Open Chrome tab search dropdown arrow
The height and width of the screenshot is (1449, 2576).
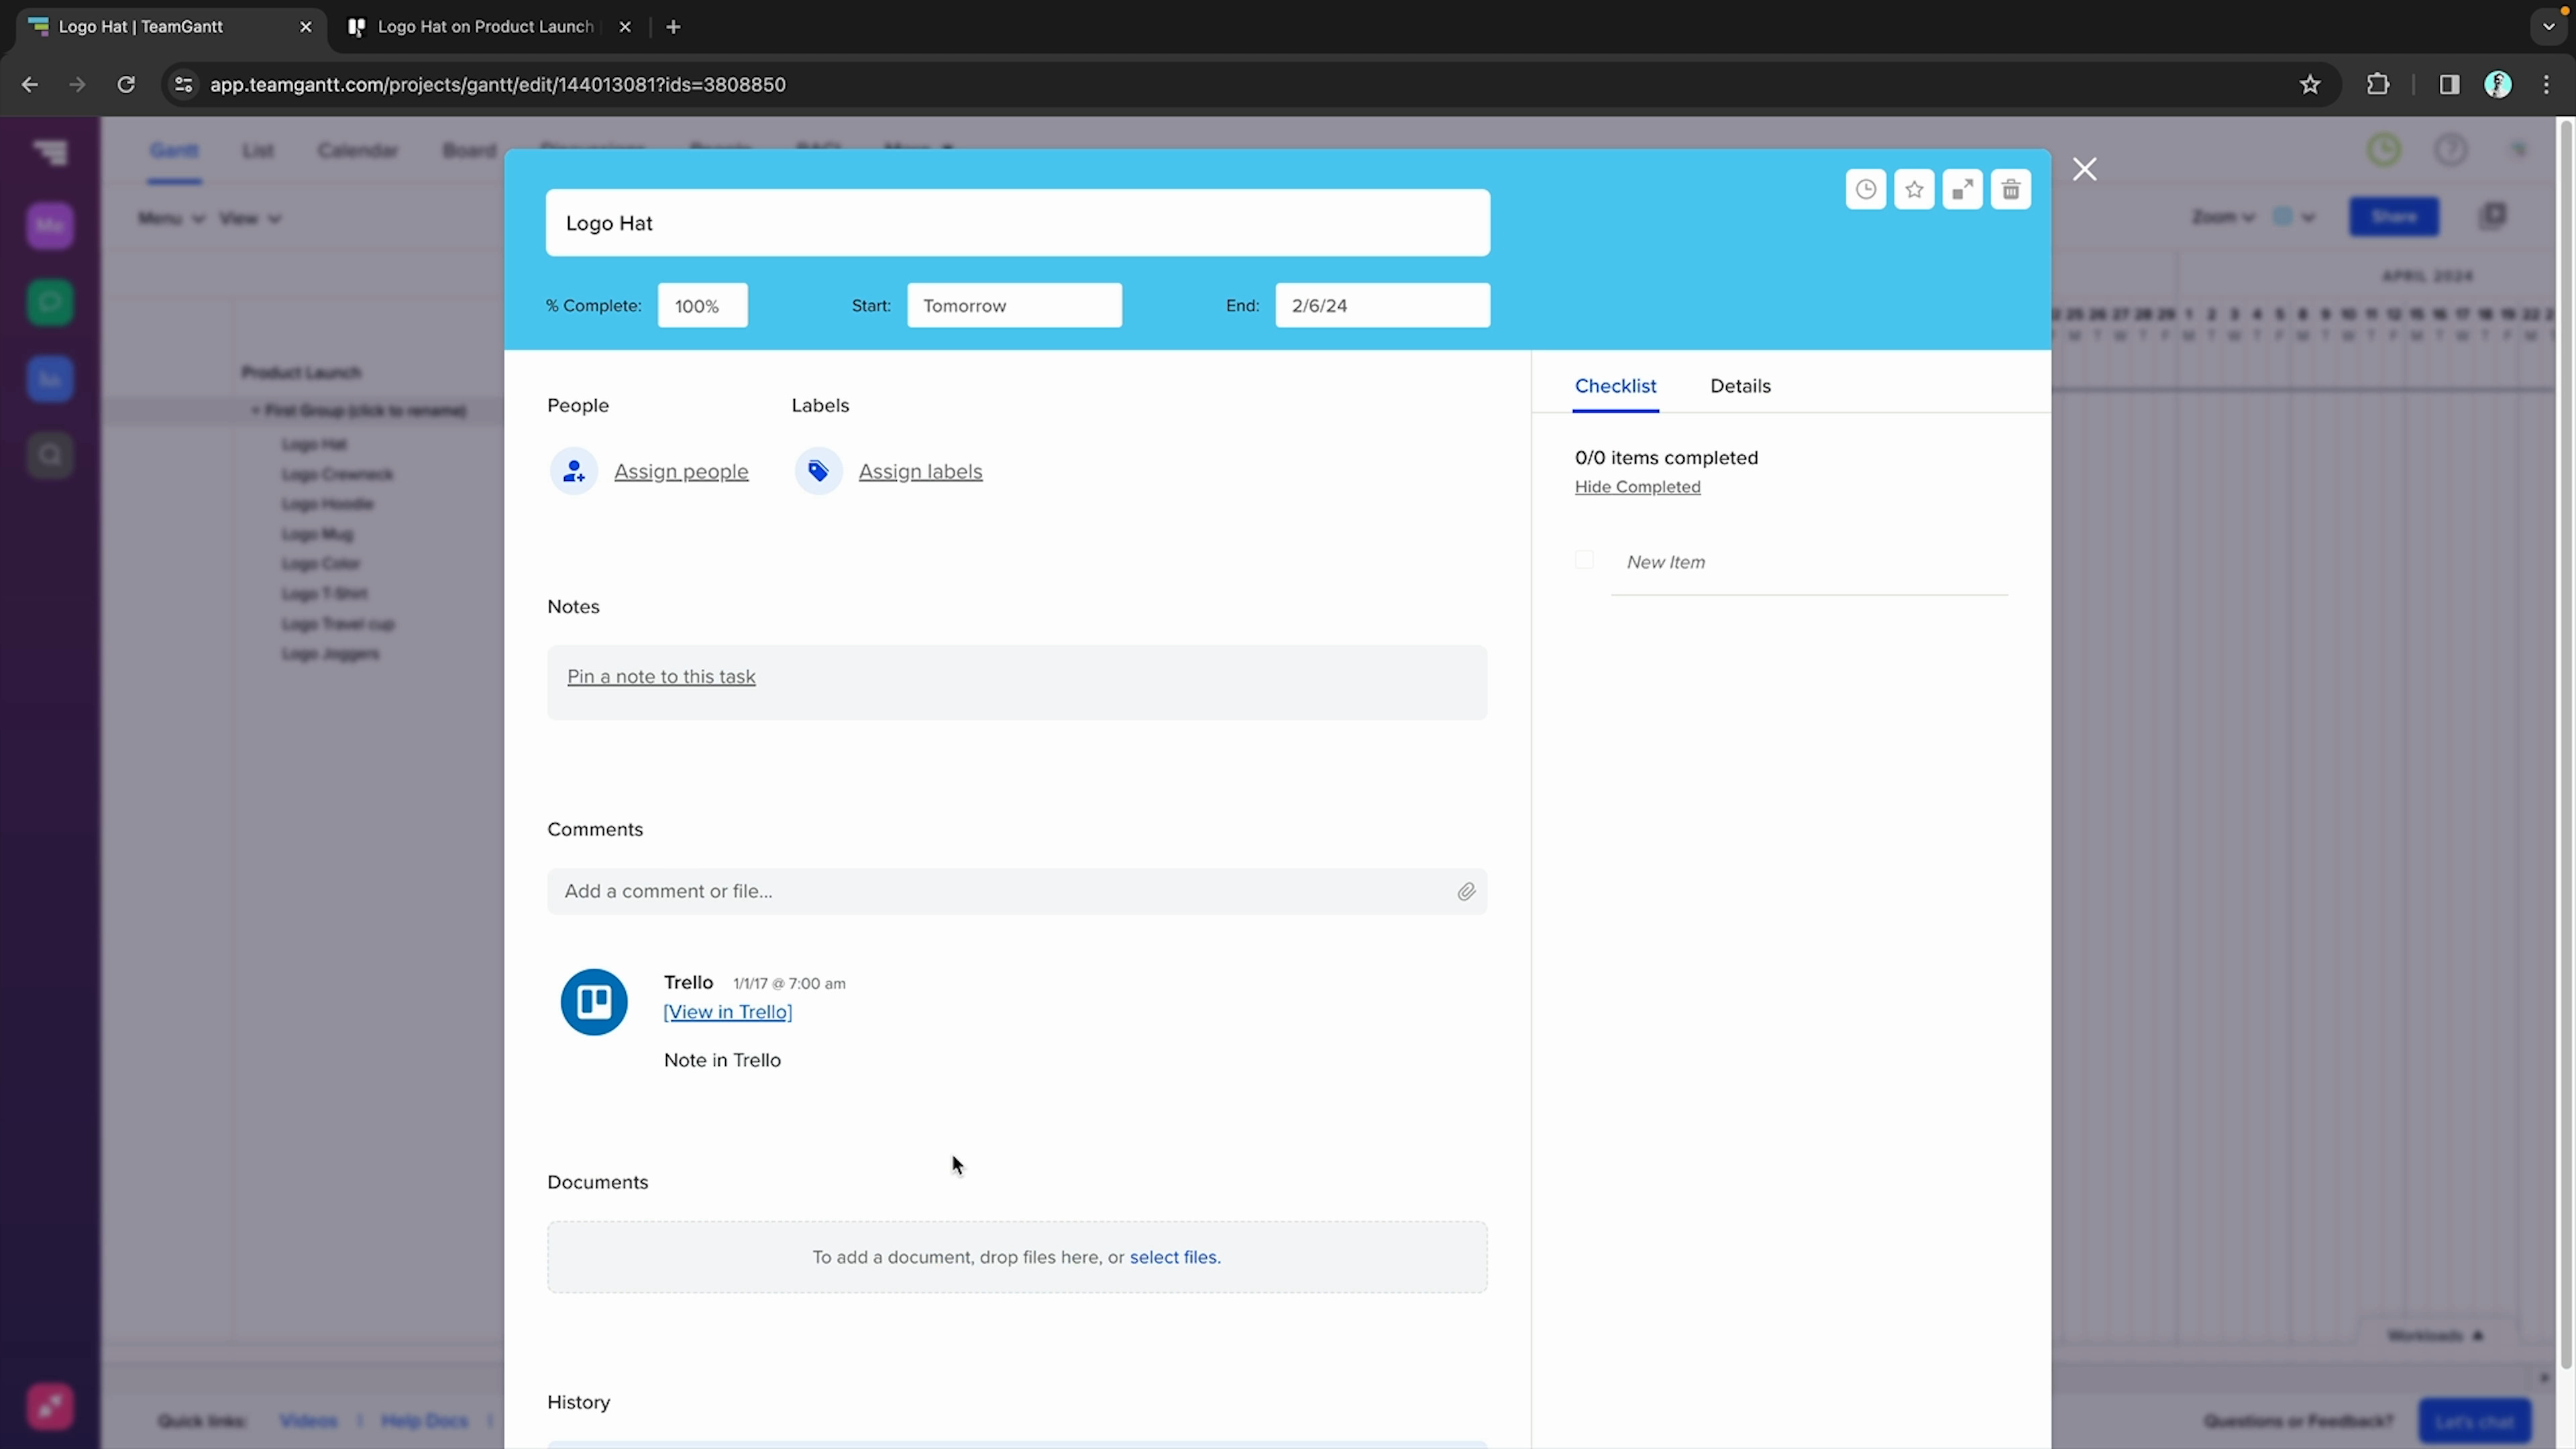pyautogui.click(x=2548, y=27)
